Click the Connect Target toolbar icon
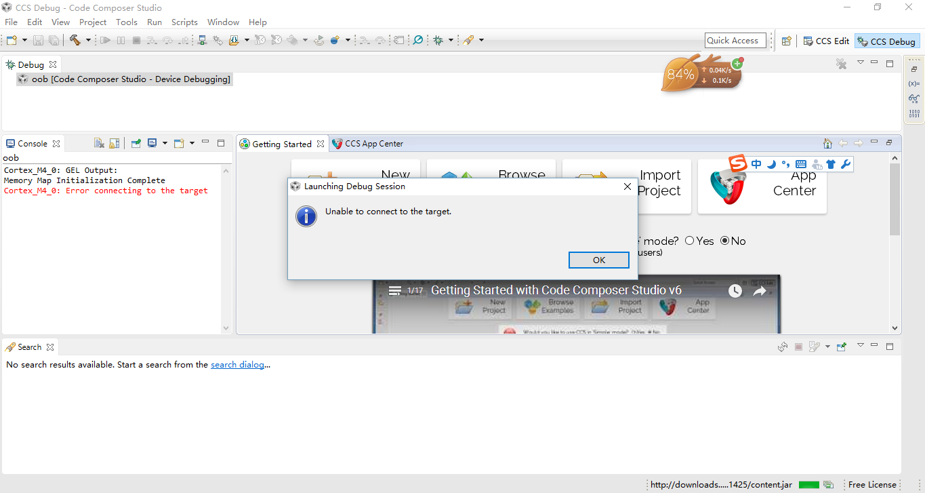925x493 pixels. 202,41
